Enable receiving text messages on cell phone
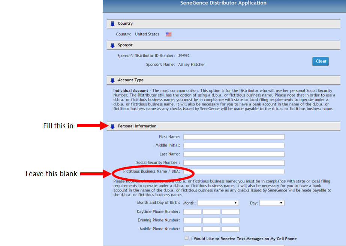 coord(187,238)
